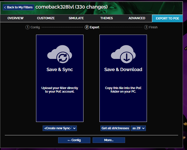Go back via Back to My Filters
This screenshot has width=187, height=150.
tap(19, 7)
